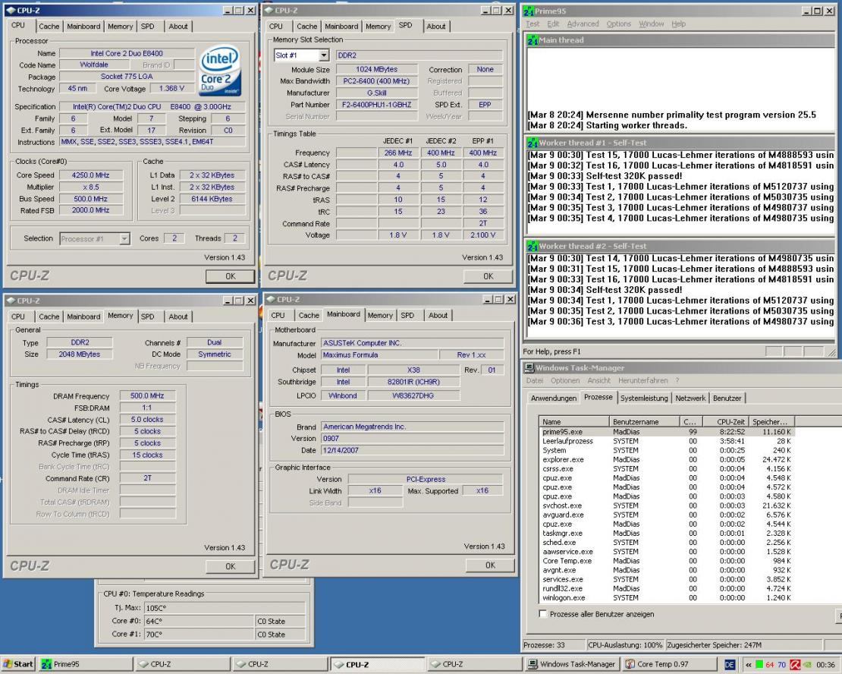Sort processes by Name column header
The width and height of the screenshot is (842, 674).
(x=574, y=422)
